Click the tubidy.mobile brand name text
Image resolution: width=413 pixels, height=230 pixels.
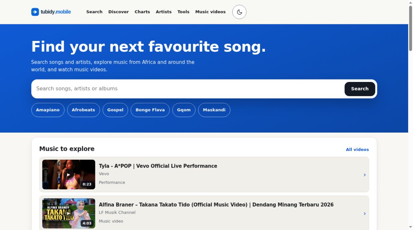click(x=56, y=12)
